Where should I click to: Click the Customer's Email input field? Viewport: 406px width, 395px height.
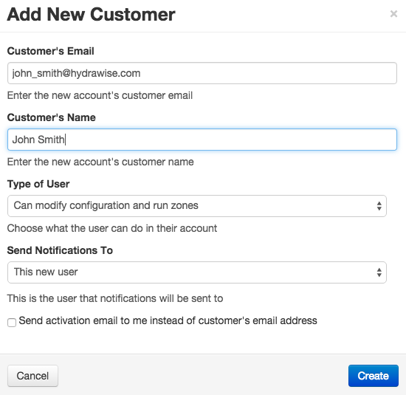[202, 73]
